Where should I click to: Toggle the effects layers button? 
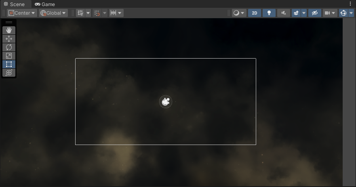point(297,13)
